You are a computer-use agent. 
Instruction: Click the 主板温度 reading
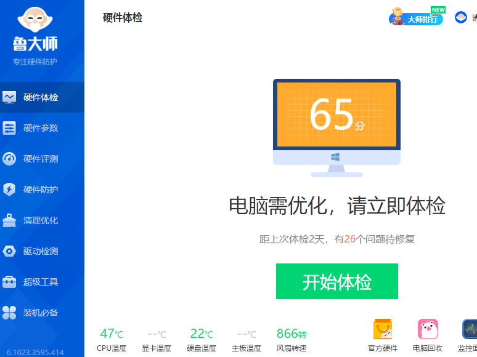247,339
